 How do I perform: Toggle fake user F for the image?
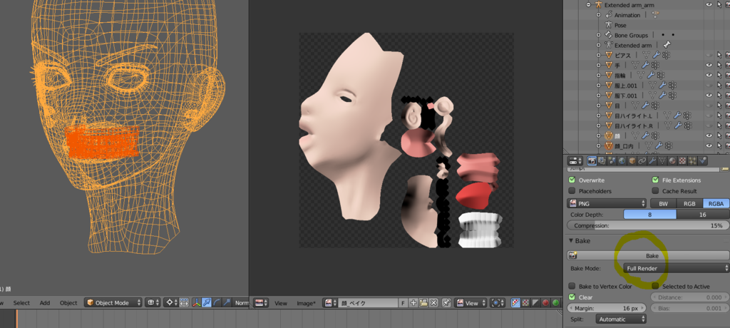tap(403, 303)
